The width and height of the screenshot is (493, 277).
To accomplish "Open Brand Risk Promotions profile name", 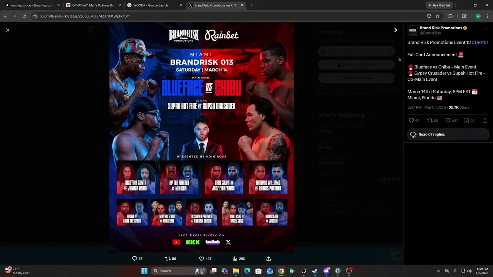I will click(441, 28).
